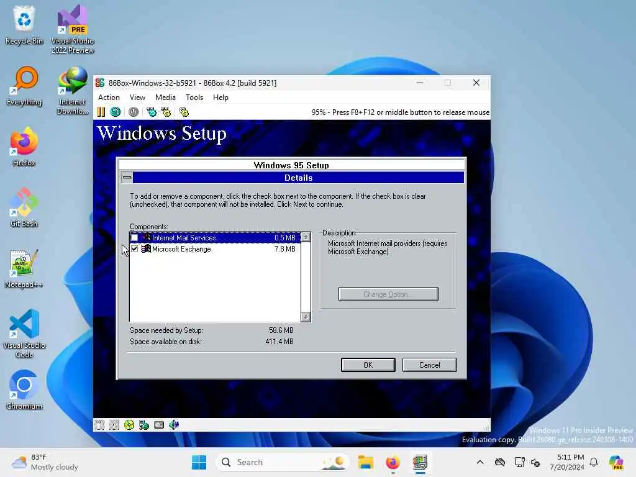The height and width of the screenshot is (477, 636).
Task: Open the notification bell in system tray
Action: [594, 462]
